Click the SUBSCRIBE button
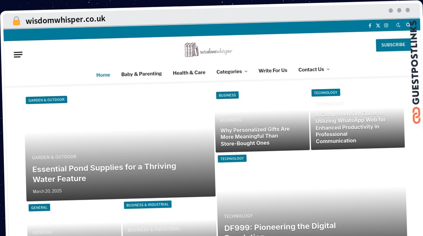Viewport: 423px width, 236px height. pyautogui.click(x=393, y=45)
